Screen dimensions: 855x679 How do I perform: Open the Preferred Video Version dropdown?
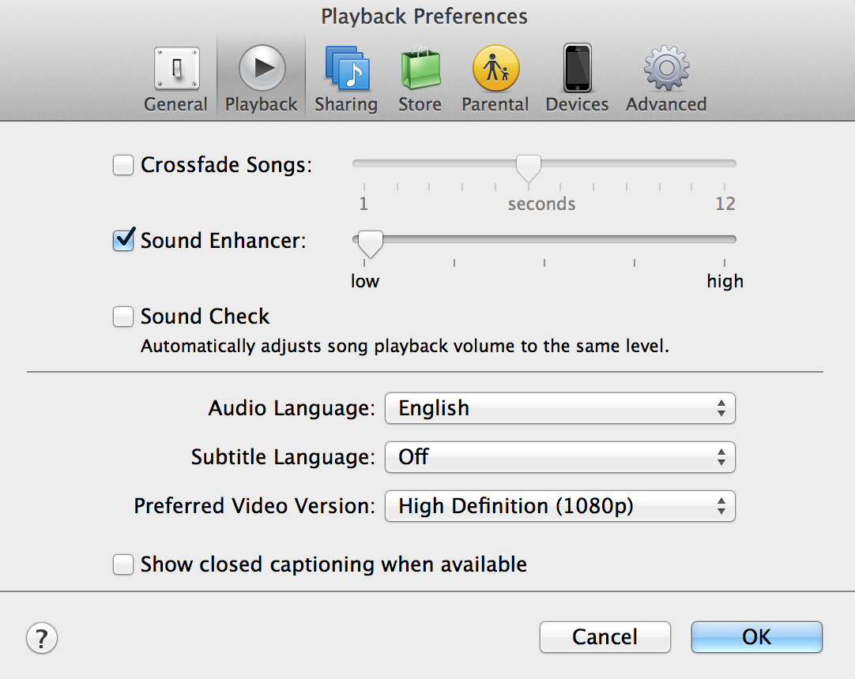560,506
